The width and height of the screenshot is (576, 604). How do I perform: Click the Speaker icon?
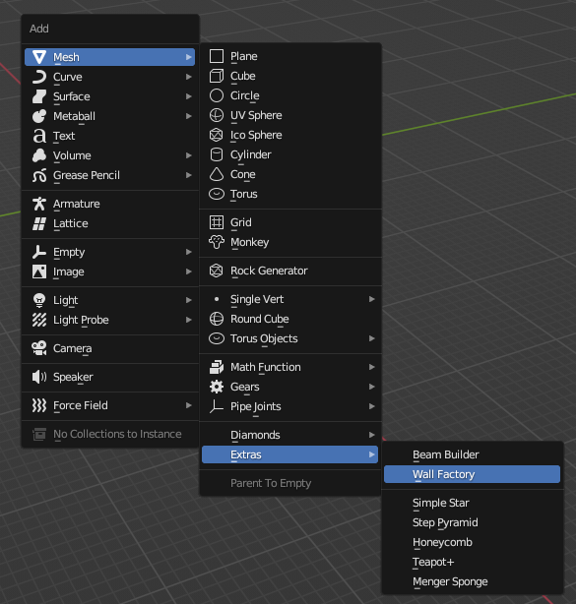coord(39,377)
